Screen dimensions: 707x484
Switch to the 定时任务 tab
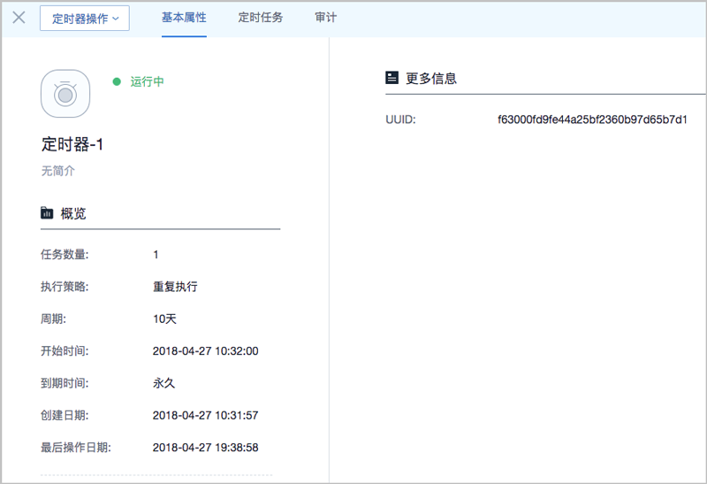point(261,18)
